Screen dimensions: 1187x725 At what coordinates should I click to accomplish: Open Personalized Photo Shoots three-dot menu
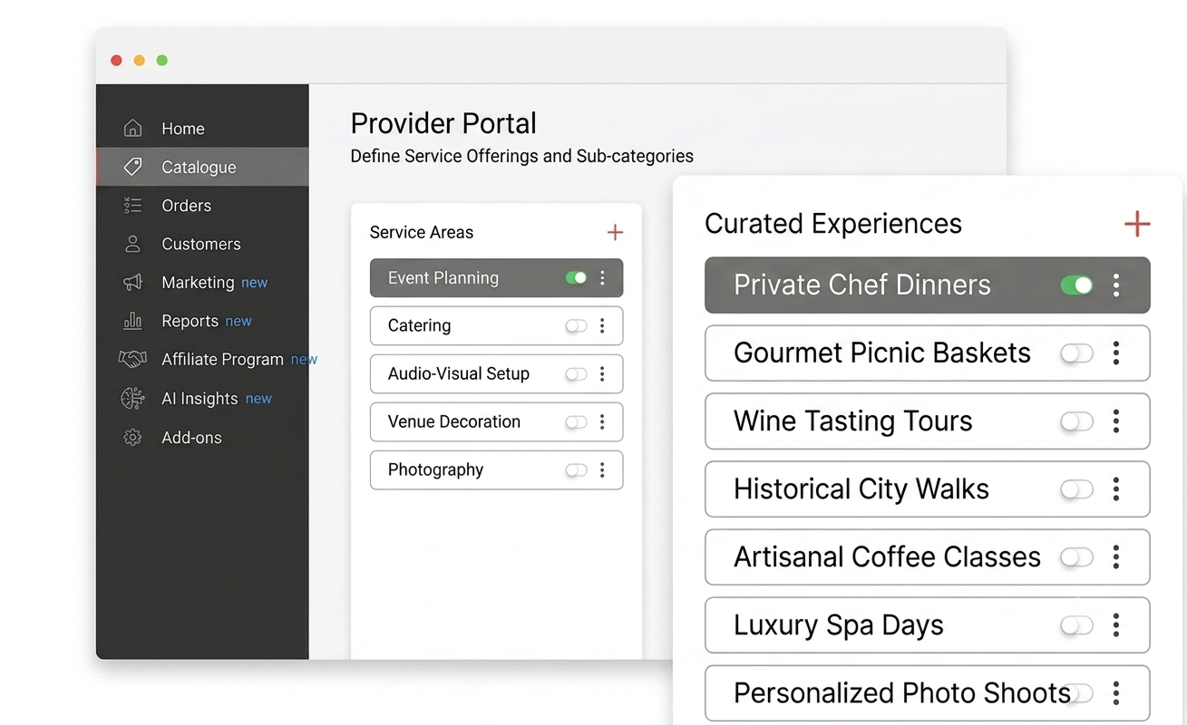pos(1116,693)
